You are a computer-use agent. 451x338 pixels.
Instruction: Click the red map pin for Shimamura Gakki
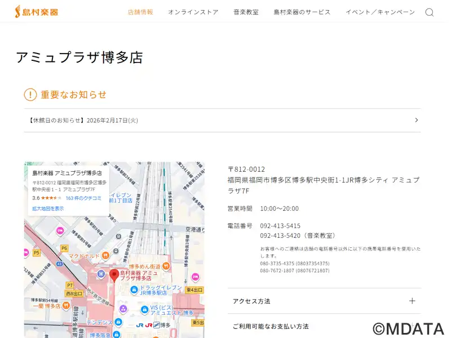coord(114,275)
